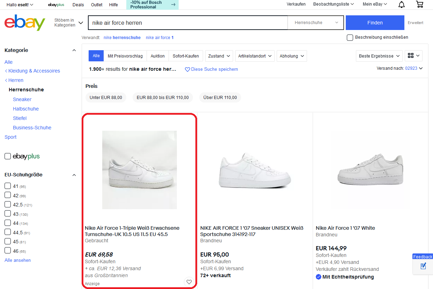Filter price Unter EUR 88,00
Screen dimensions: 433x289
[106, 98]
